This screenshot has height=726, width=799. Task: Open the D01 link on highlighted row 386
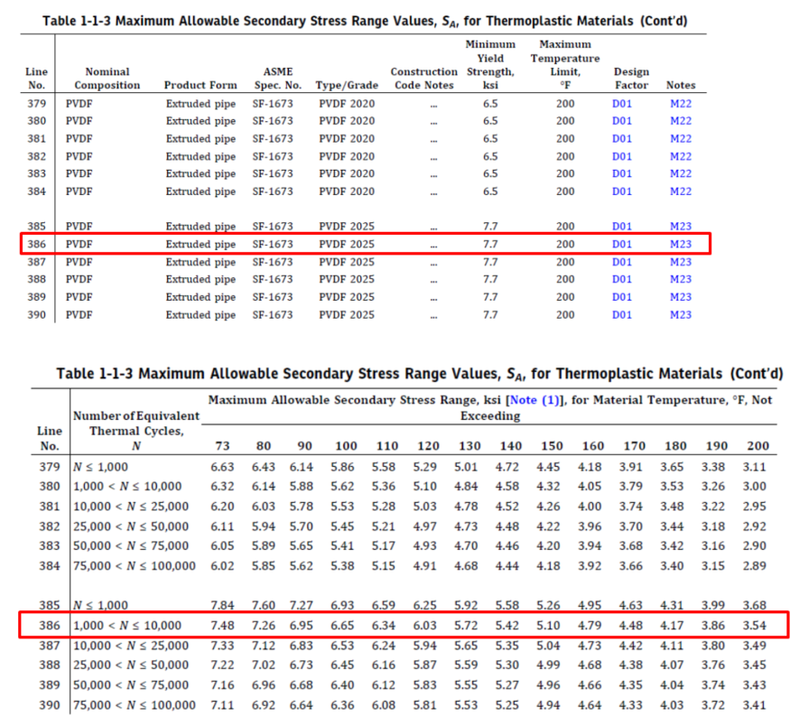click(x=622, y=244)
